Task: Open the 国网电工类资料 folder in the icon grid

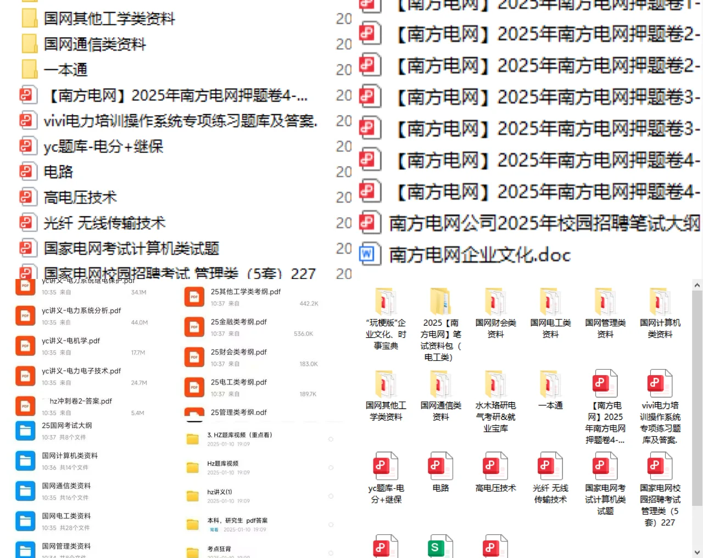Action: pos(550,314)
